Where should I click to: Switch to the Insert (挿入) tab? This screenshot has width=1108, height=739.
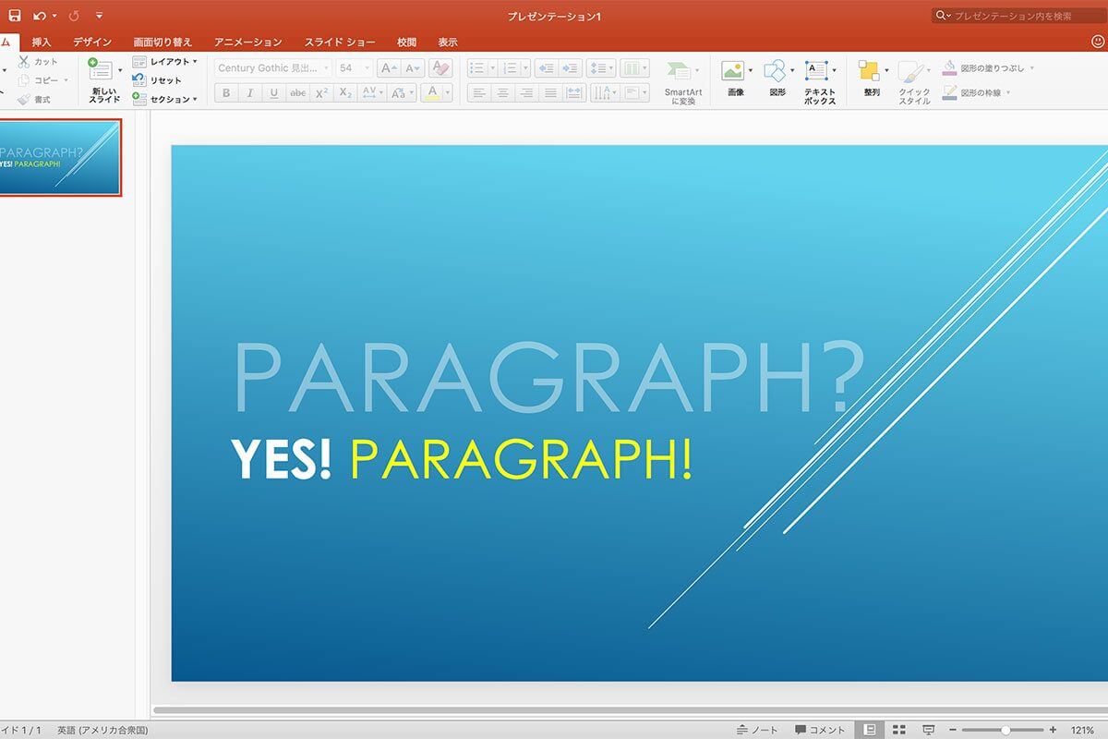[x=42, y=42]
